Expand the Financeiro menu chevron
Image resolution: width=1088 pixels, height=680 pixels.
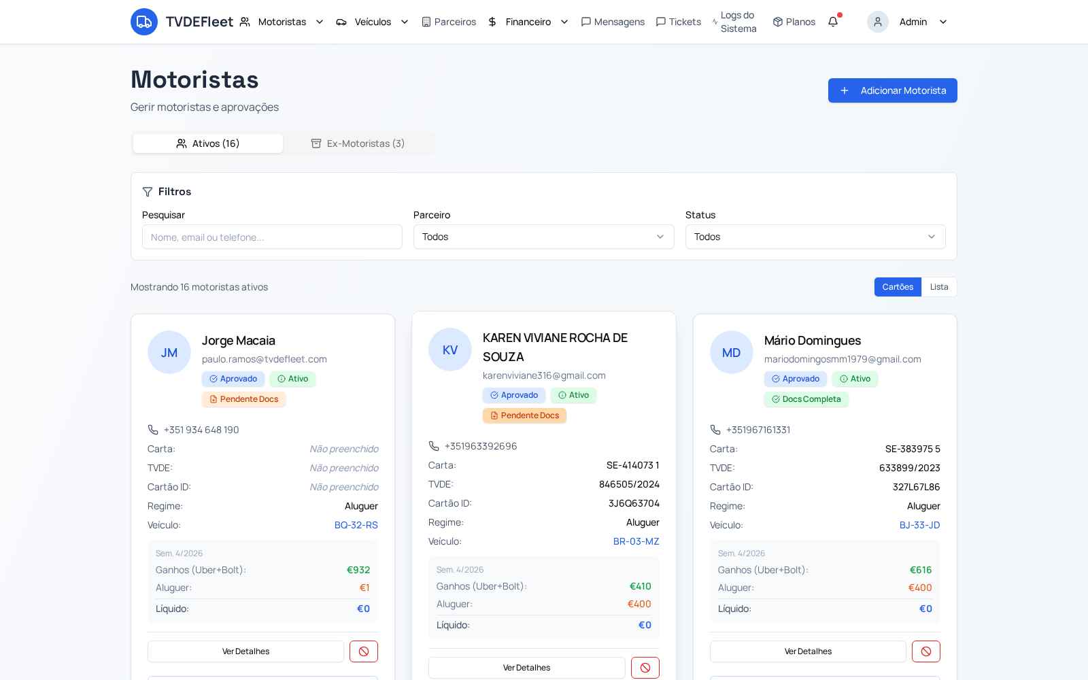pos(564,22)
